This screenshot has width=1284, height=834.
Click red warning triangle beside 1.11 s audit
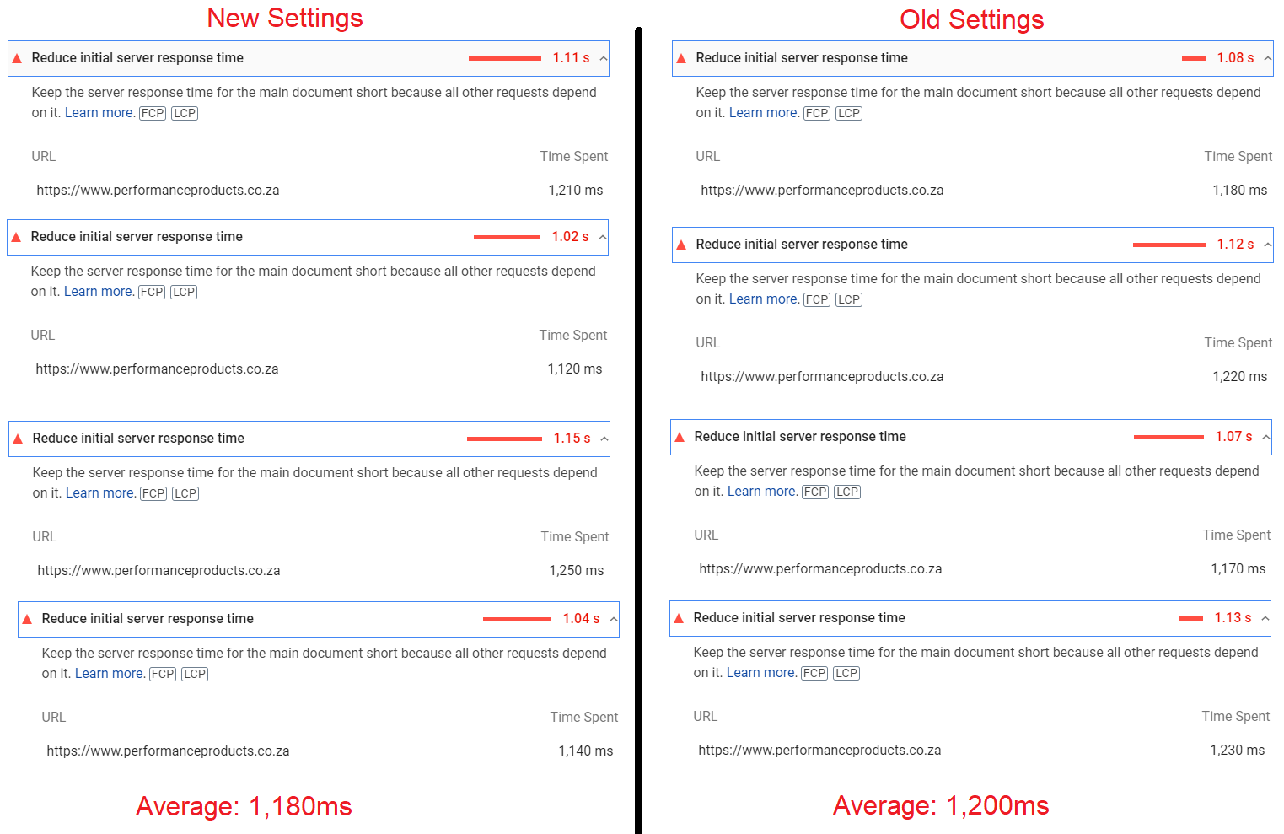[17, 58]
